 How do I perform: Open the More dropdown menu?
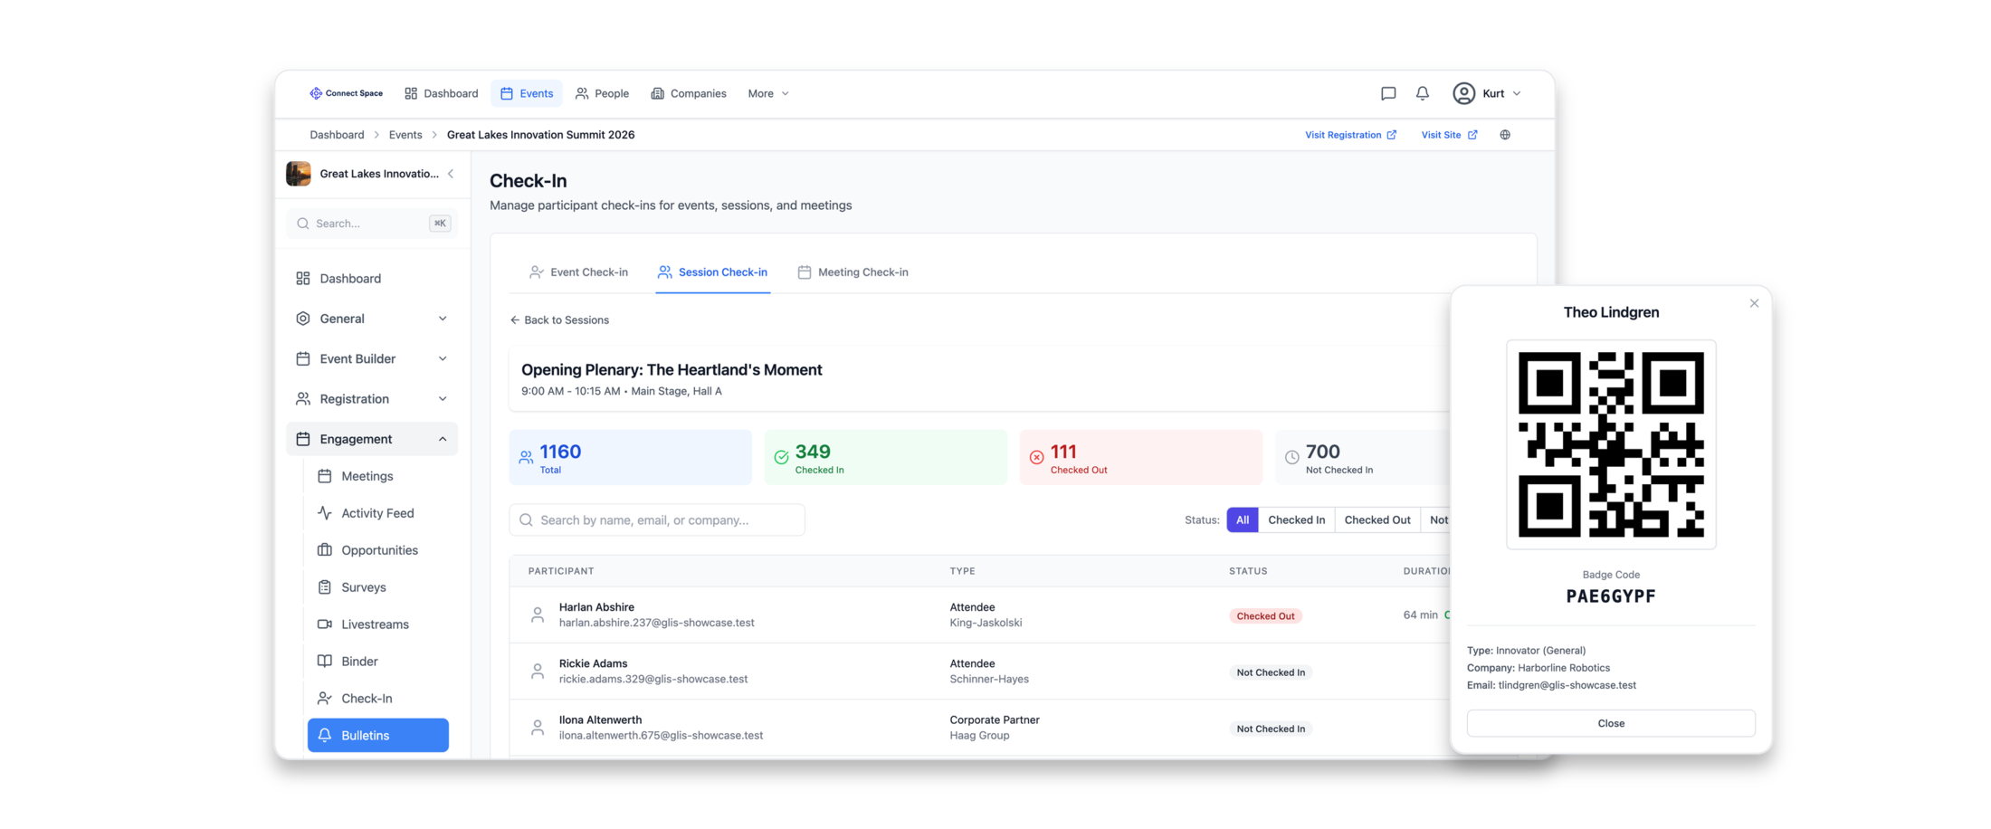[768, 93]
